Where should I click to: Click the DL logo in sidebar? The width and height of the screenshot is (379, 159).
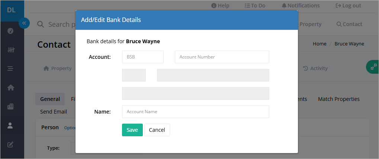(x=12, y=11)
